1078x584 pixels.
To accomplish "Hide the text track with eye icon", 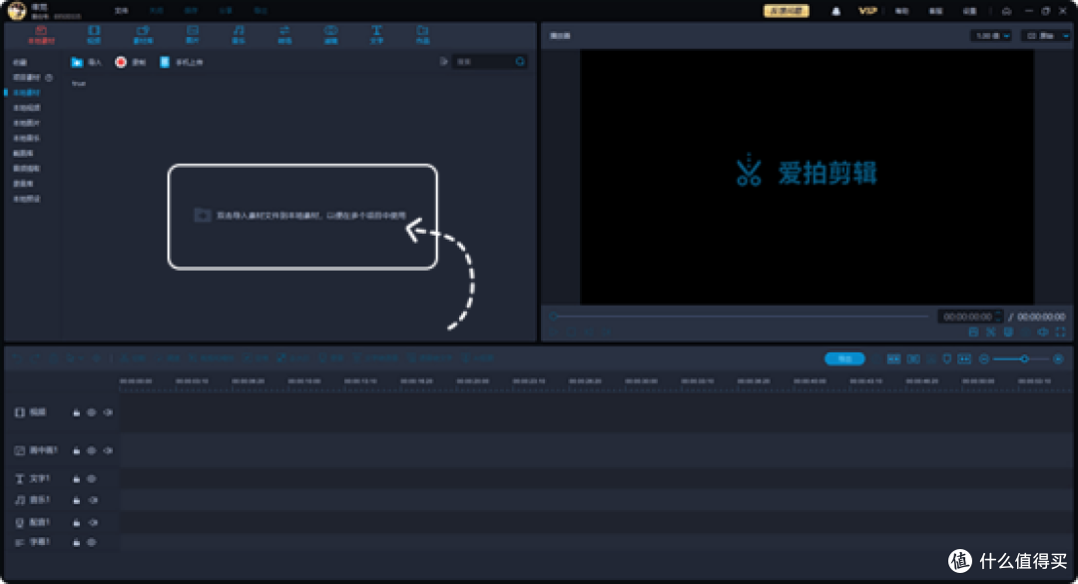I will [92, 479].
